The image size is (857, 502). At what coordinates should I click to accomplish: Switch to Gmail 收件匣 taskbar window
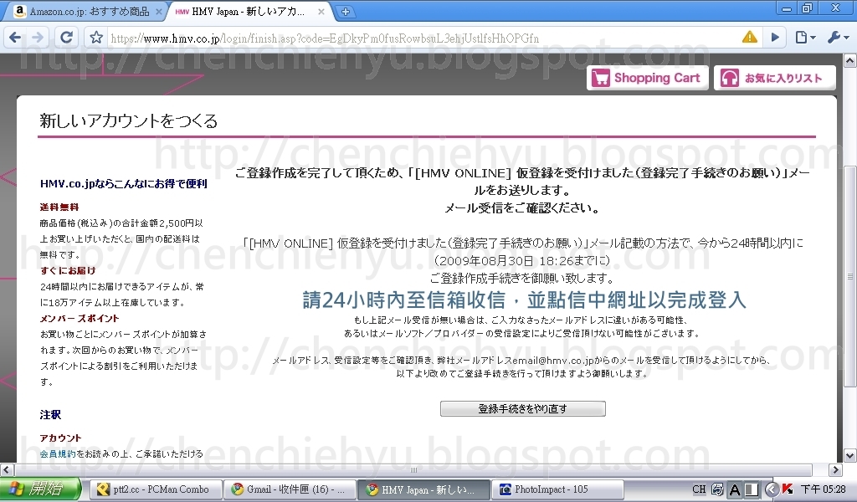pos(289,489)
